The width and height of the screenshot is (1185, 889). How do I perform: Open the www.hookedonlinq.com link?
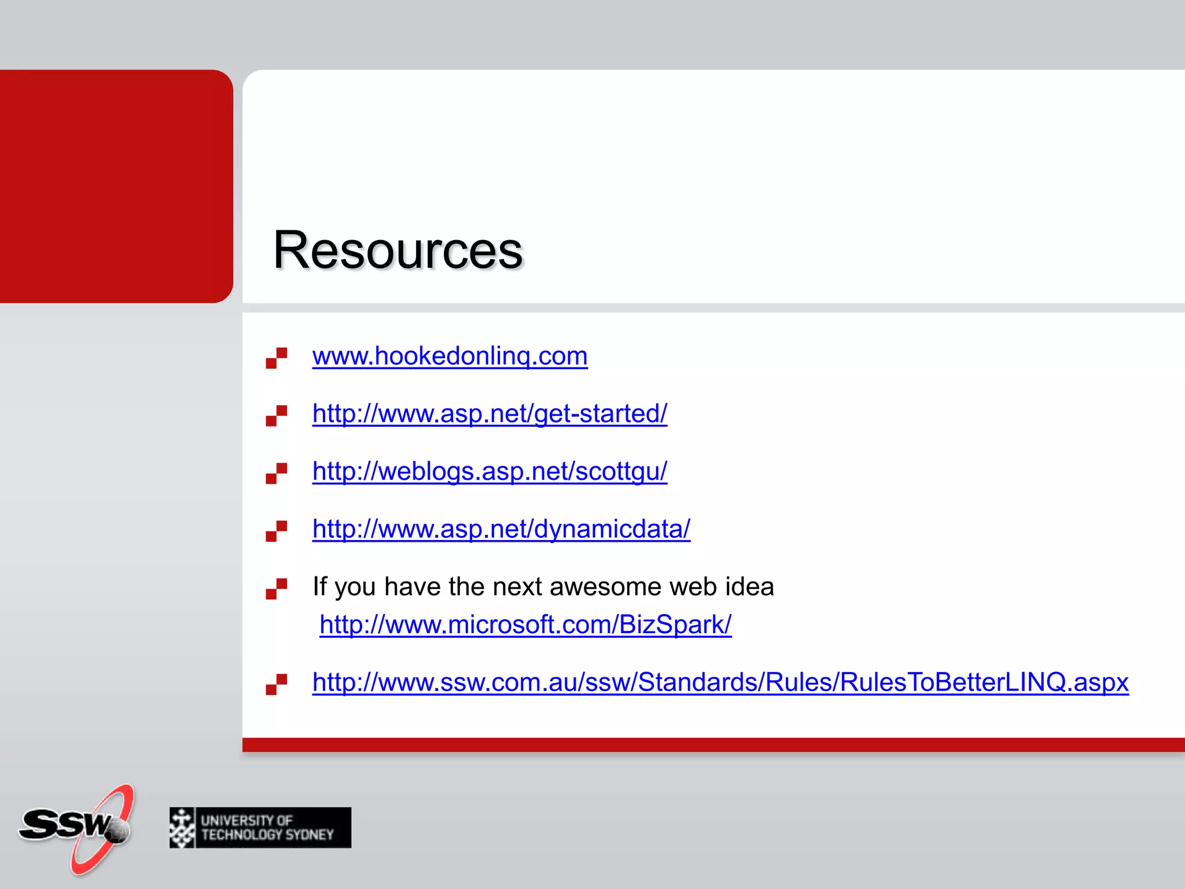(x=450, y=356)
